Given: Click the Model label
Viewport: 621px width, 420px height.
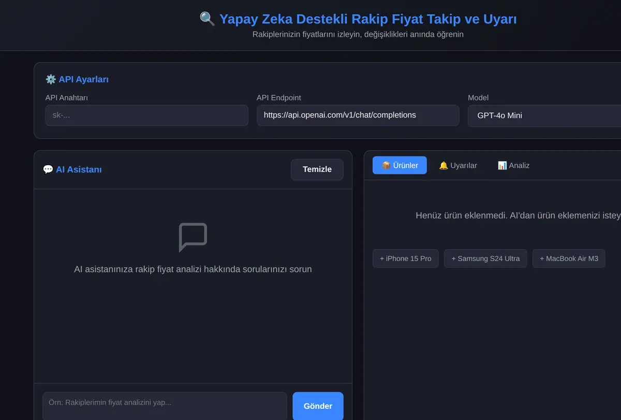Looking at the screenshot, I should click(x=478, y=97).
